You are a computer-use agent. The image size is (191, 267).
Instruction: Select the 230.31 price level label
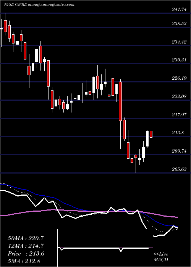[x=179, y=60]
